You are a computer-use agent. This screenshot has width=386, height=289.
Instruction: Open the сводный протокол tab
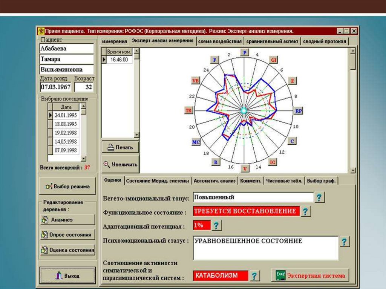point(325,41)
